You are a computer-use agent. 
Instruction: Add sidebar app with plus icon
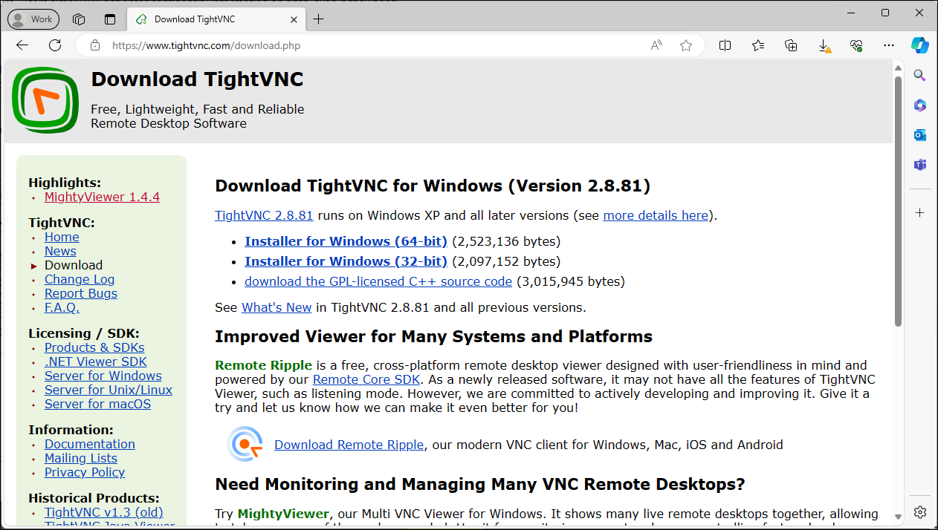[919, 213]
